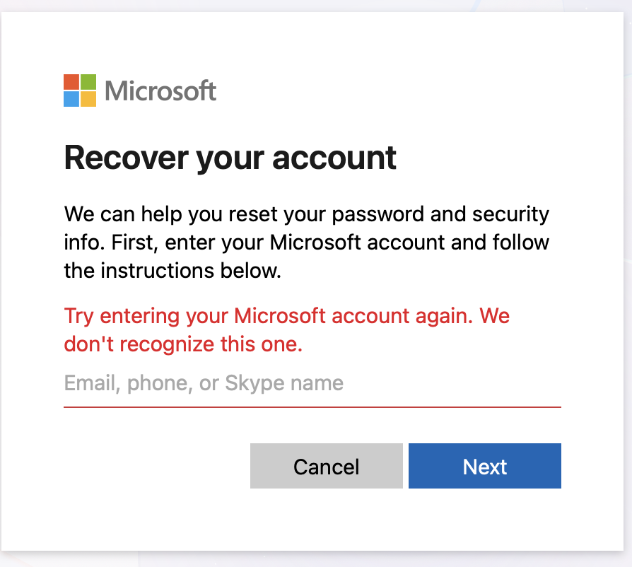
Task: Click the red 'Try entering your Microsoft account again' line
Action: pyautogui.click(x=286, y=315)
